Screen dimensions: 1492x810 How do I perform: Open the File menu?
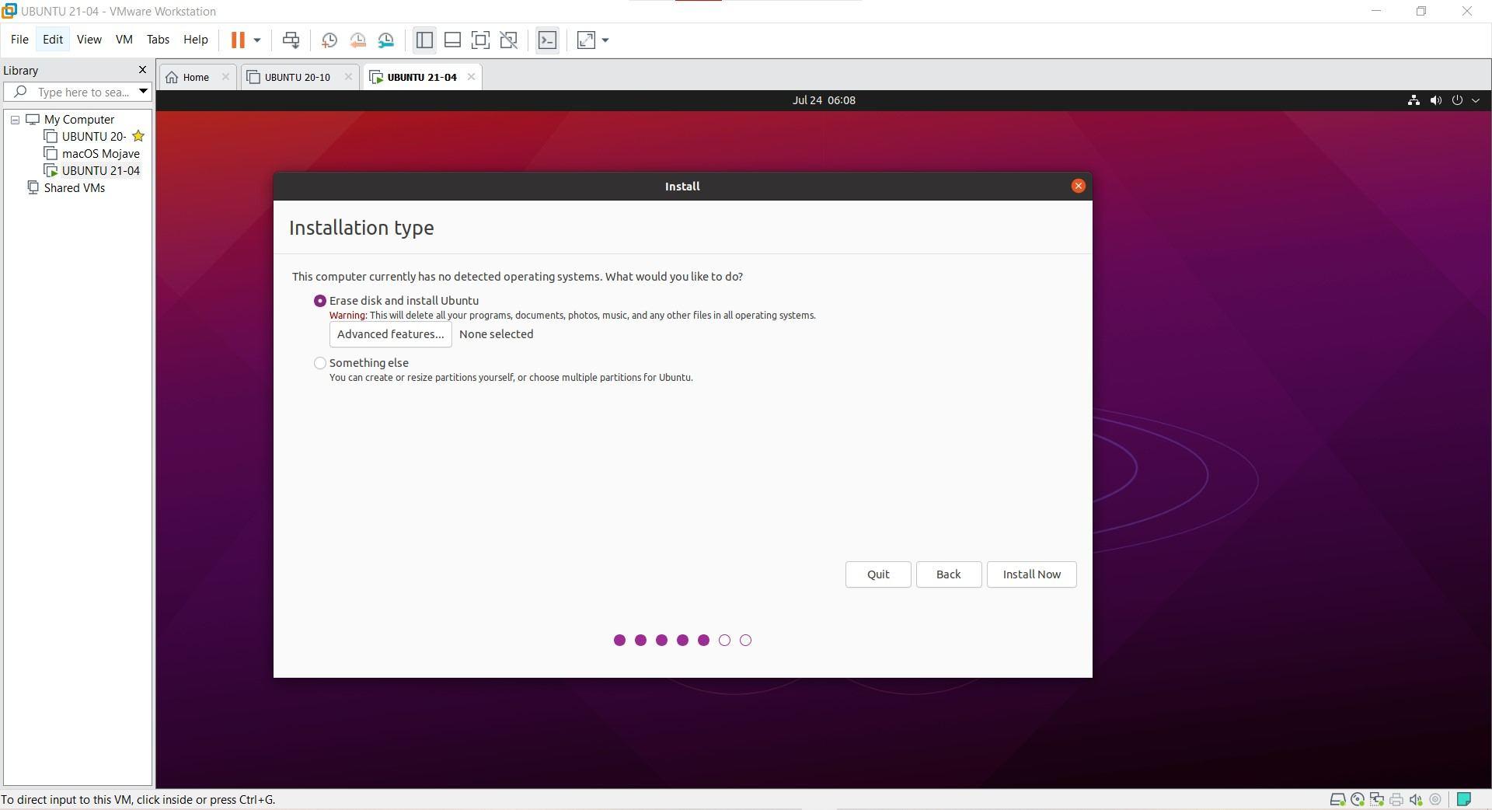[19, 40]
